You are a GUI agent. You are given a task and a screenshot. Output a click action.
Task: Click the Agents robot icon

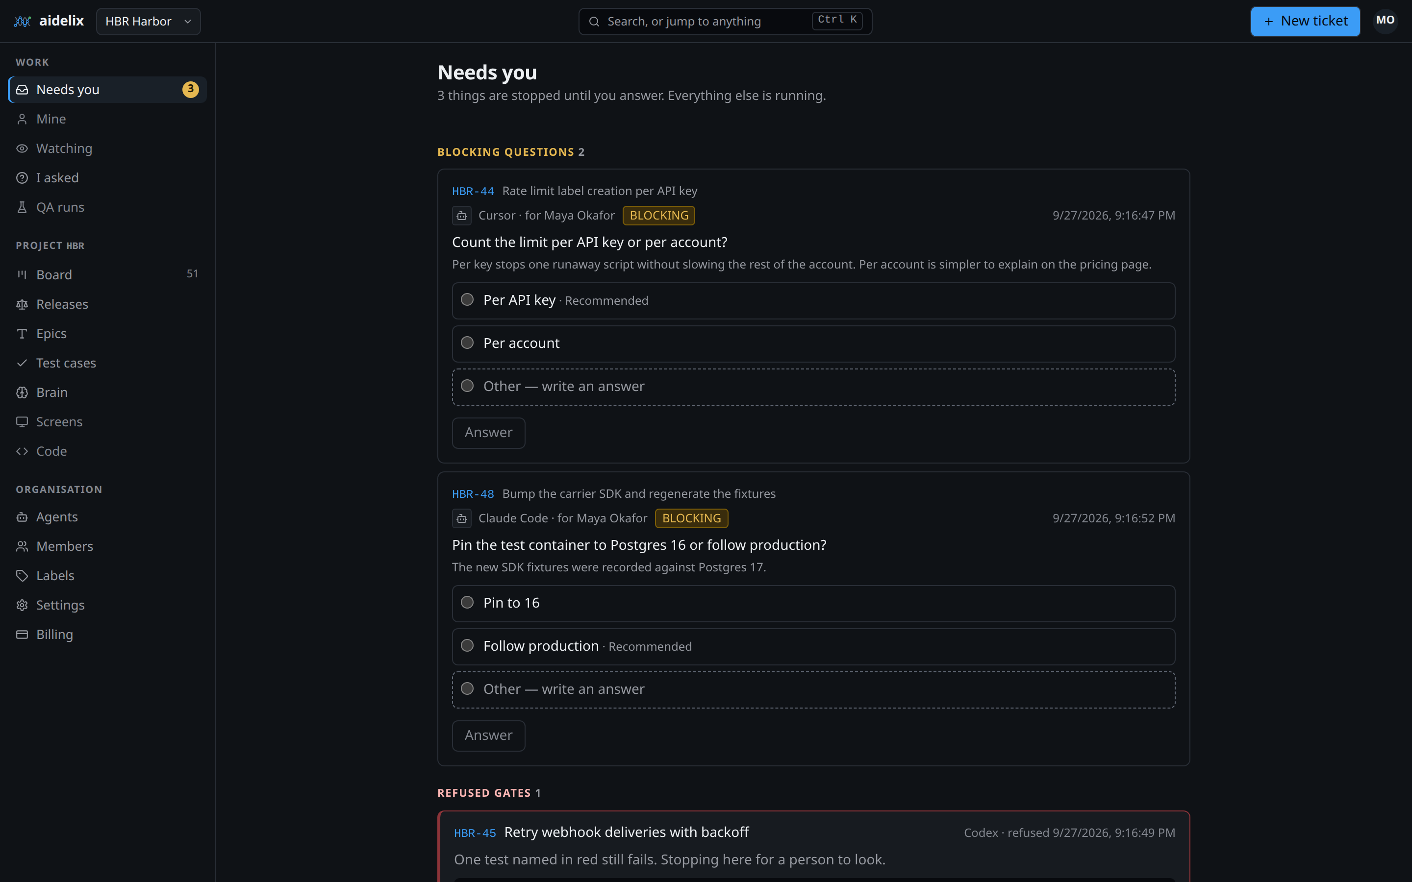point(22,517)
